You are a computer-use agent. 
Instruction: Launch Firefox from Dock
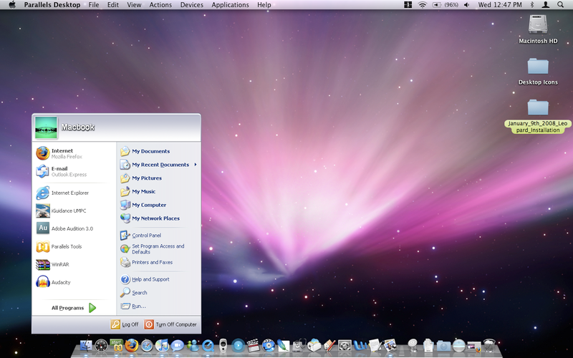click(132, 345)
